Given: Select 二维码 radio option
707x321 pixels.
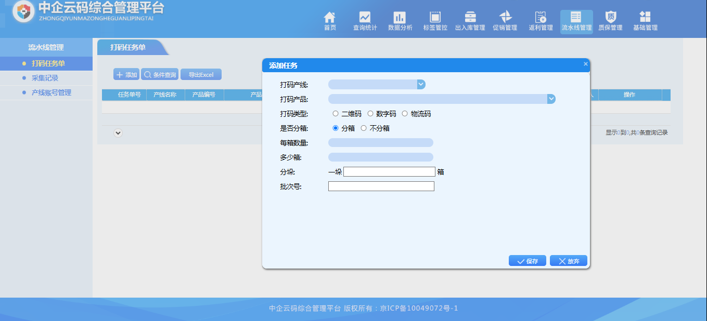Looking at the screenshot, I should [x=336, y=114].
